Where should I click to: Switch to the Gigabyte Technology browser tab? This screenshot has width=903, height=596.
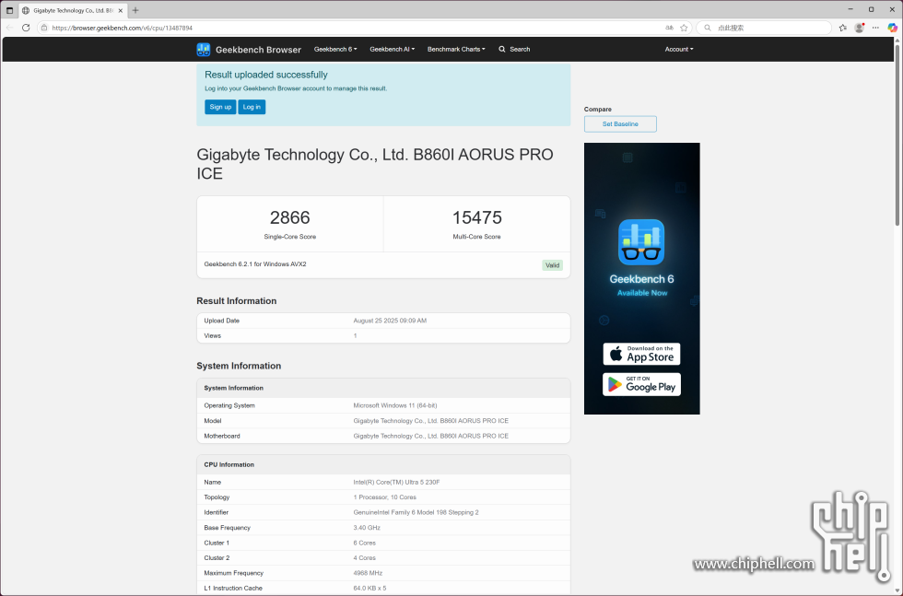point(73,10)
